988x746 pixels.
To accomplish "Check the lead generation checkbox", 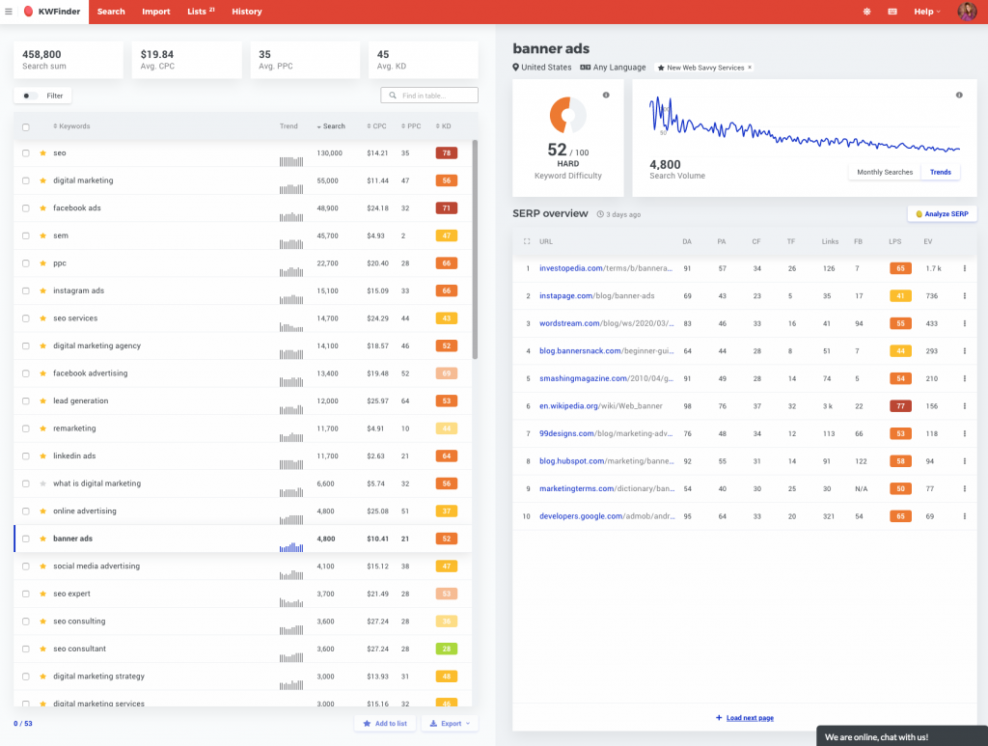I will pos(26,401).
